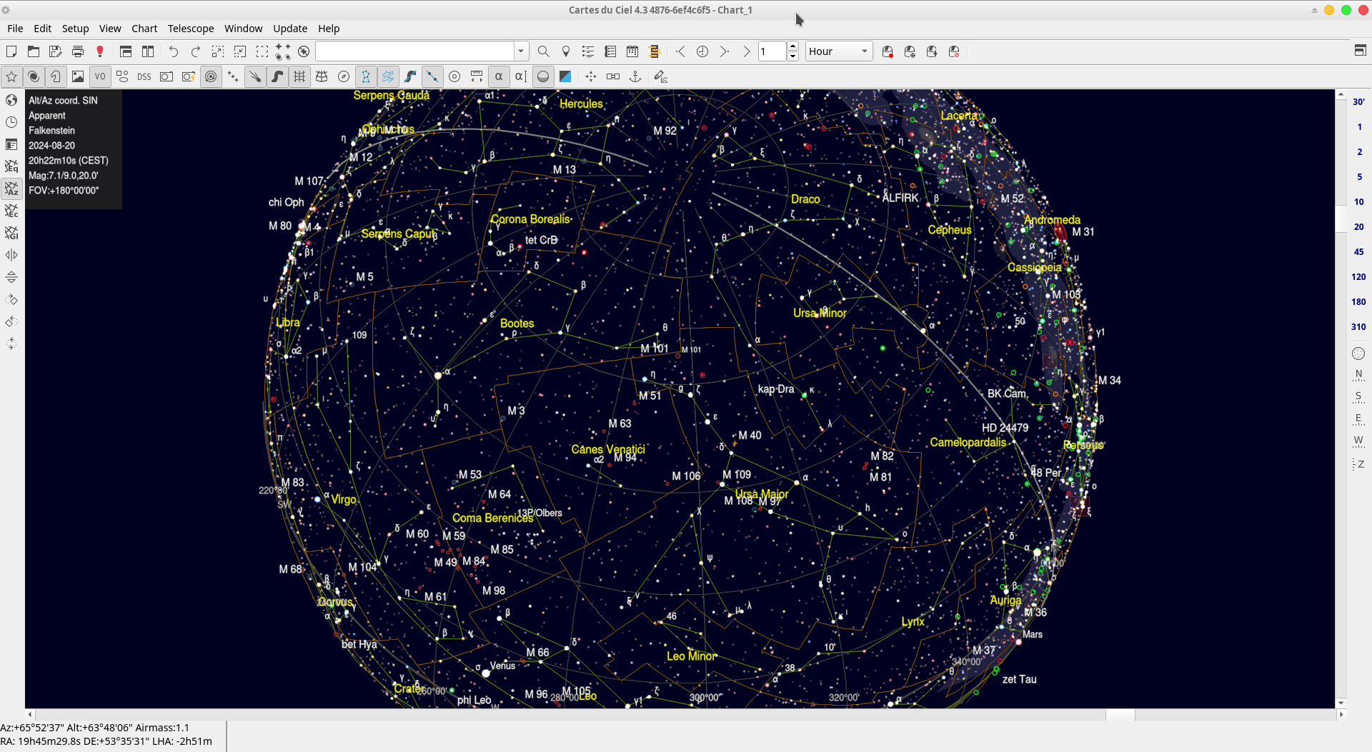
Task: Set field of view to 10 degrees
Action: click(x=1358, y=201)
